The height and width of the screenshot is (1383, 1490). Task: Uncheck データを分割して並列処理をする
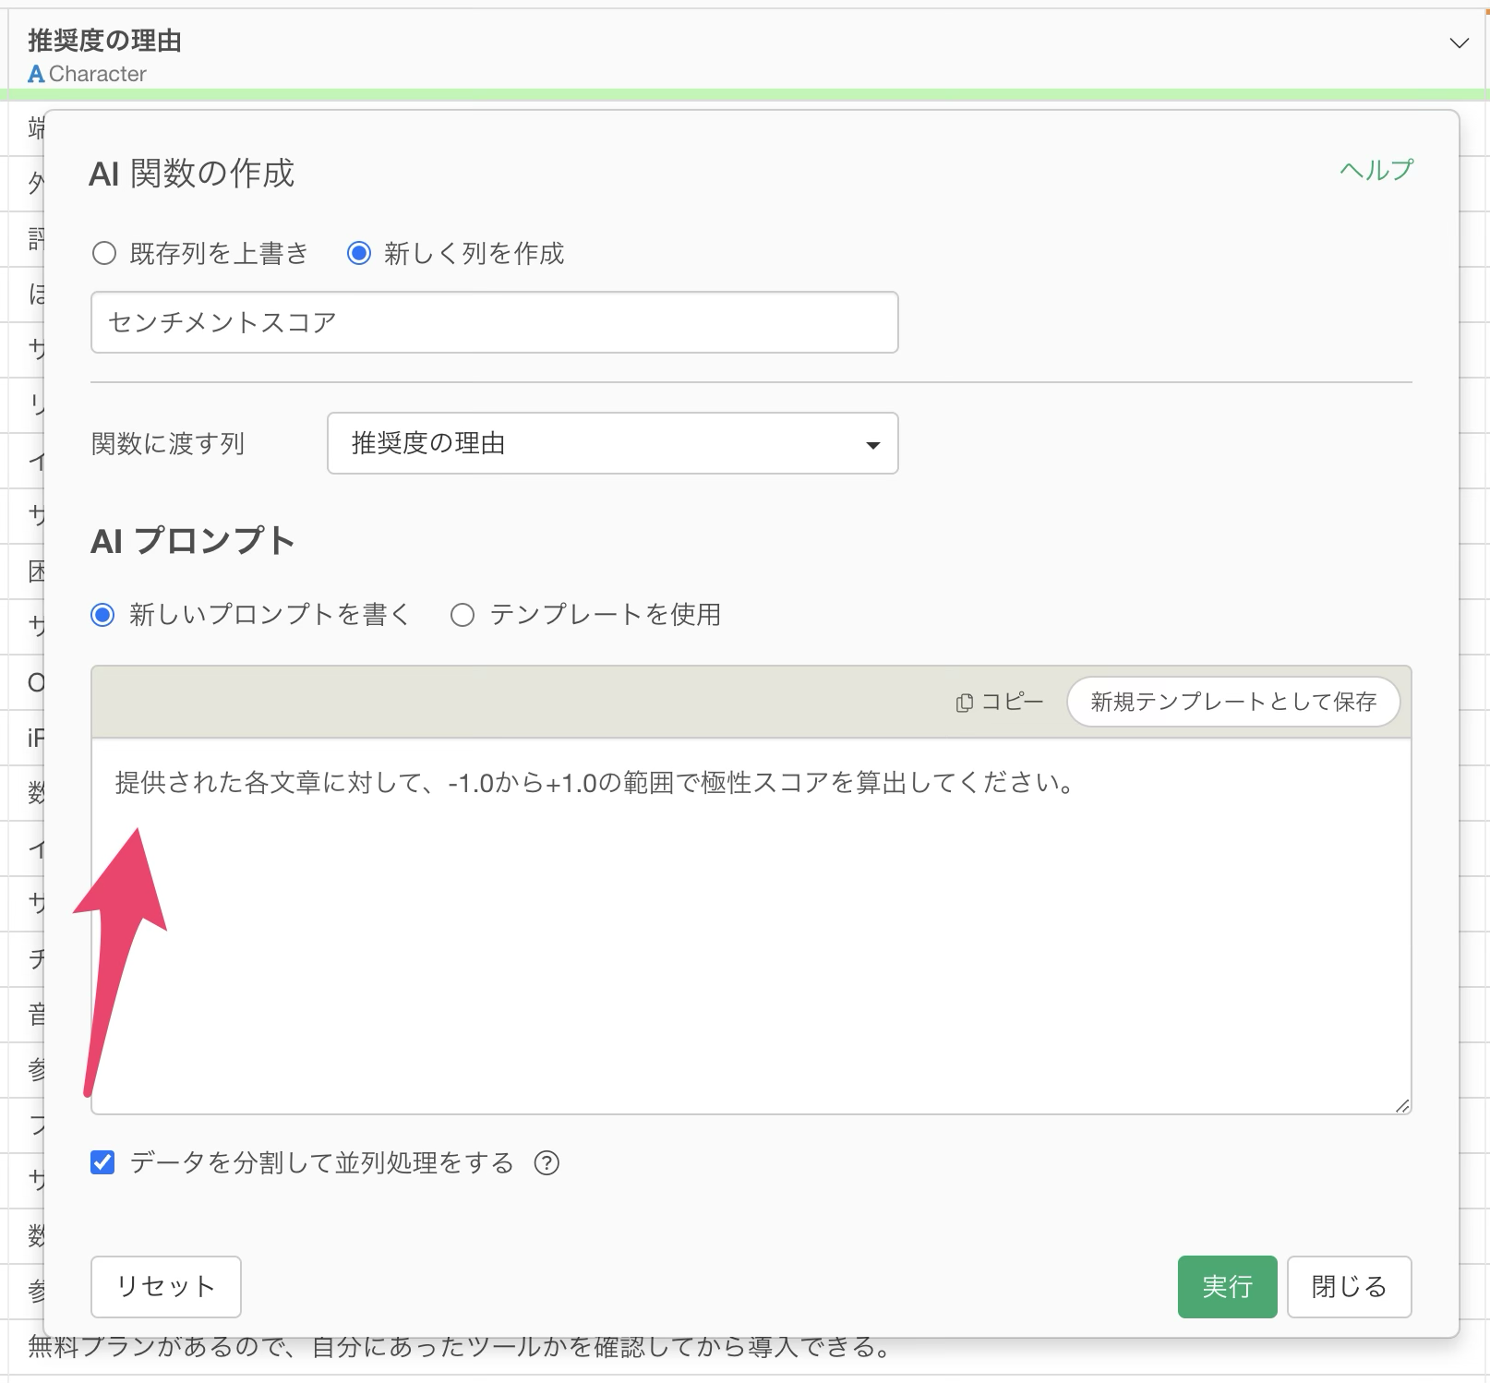(x=103, y=1164)
